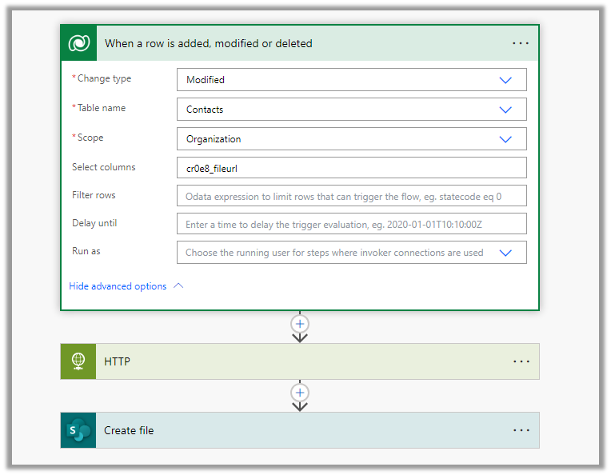This screenshot has height=475, width=611.
Task: Insert a step above the HTTP action
Action: [x=300, y=324]
